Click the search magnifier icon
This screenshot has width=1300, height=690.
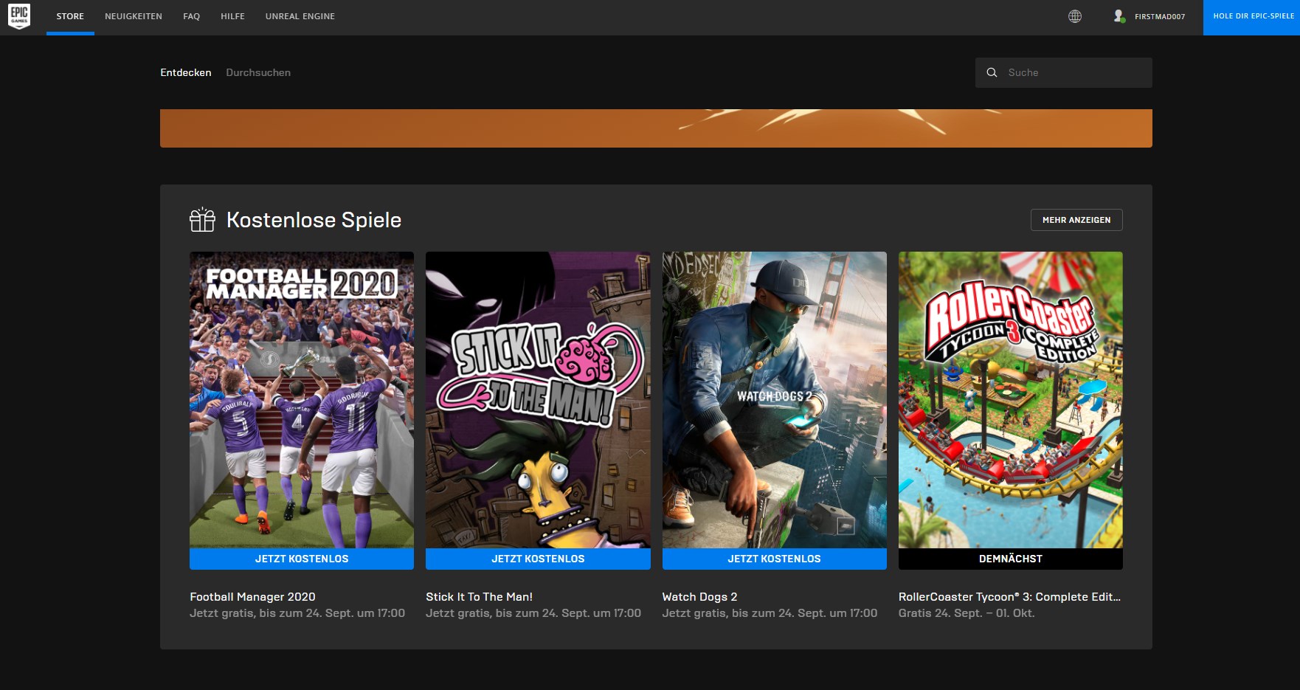point(992,72)
